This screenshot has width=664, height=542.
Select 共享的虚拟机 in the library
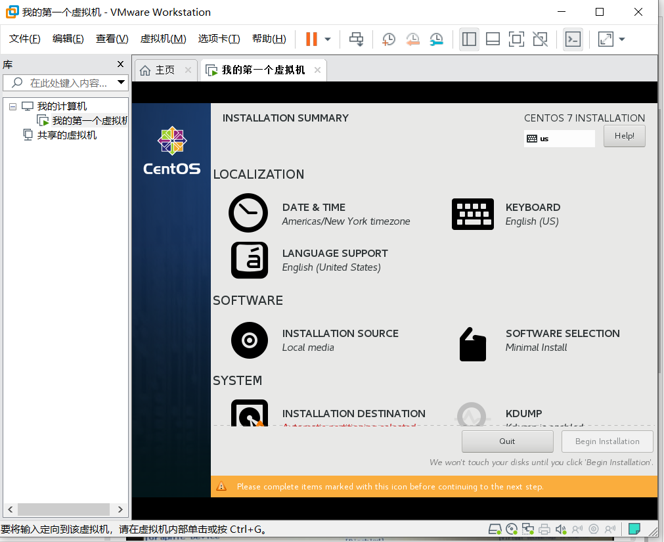[66, 135]
